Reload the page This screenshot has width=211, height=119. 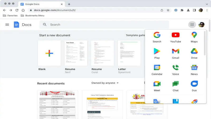coord(17,10)
